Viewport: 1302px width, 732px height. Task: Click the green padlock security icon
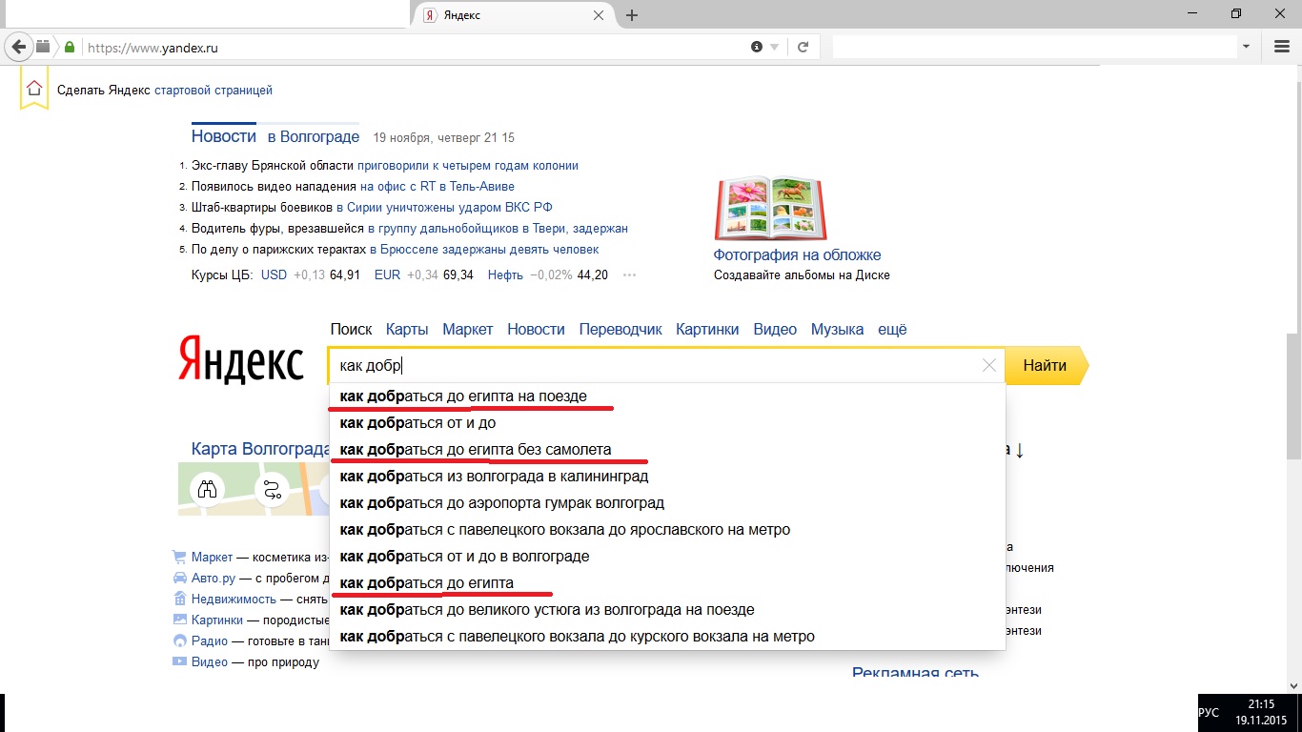(70, 47)
